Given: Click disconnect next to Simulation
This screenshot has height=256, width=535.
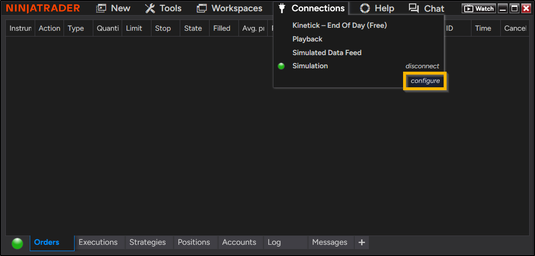Looking at the screenshot, I should pyautogui.click(x=423, y=66).
